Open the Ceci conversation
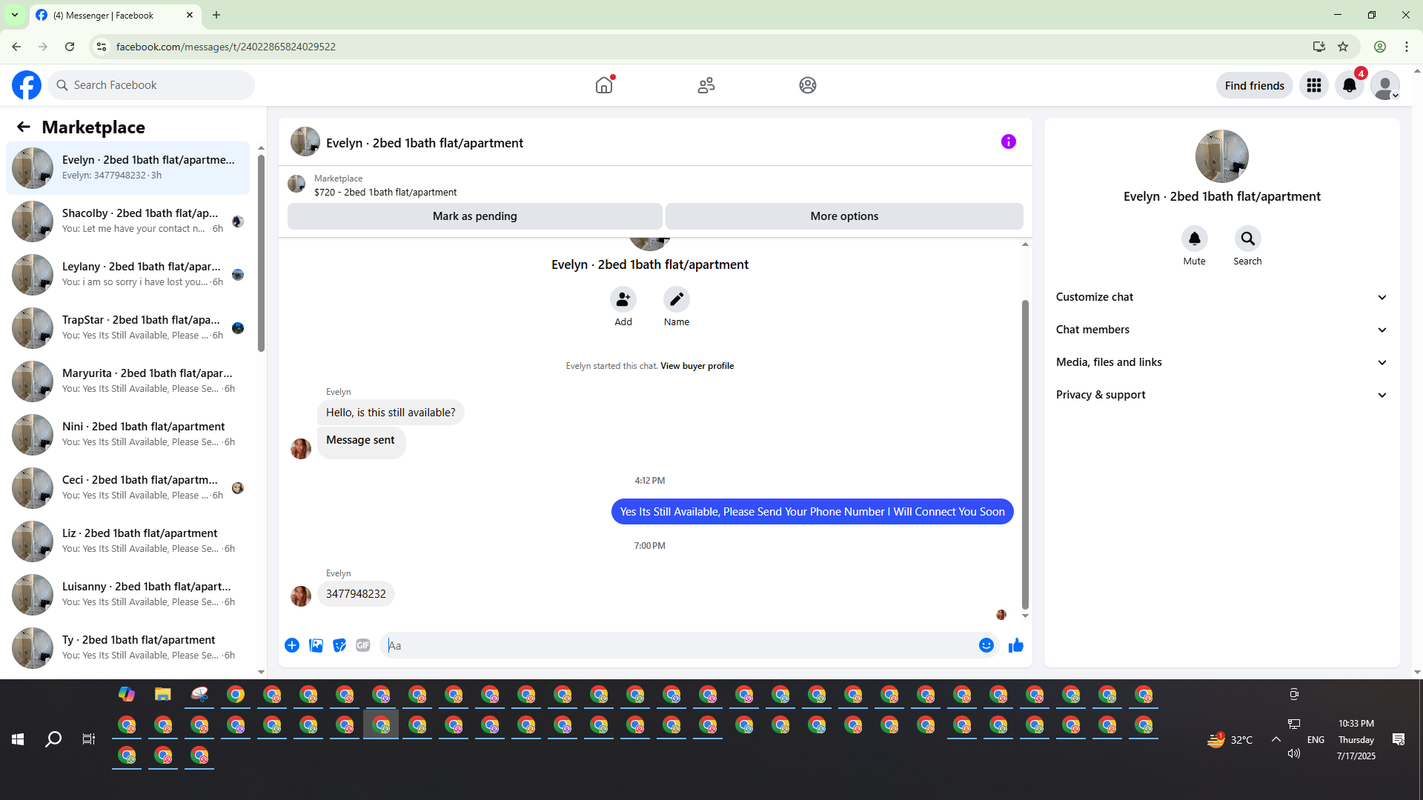This screenshot has width=1423, height=800. coord(128,487)
